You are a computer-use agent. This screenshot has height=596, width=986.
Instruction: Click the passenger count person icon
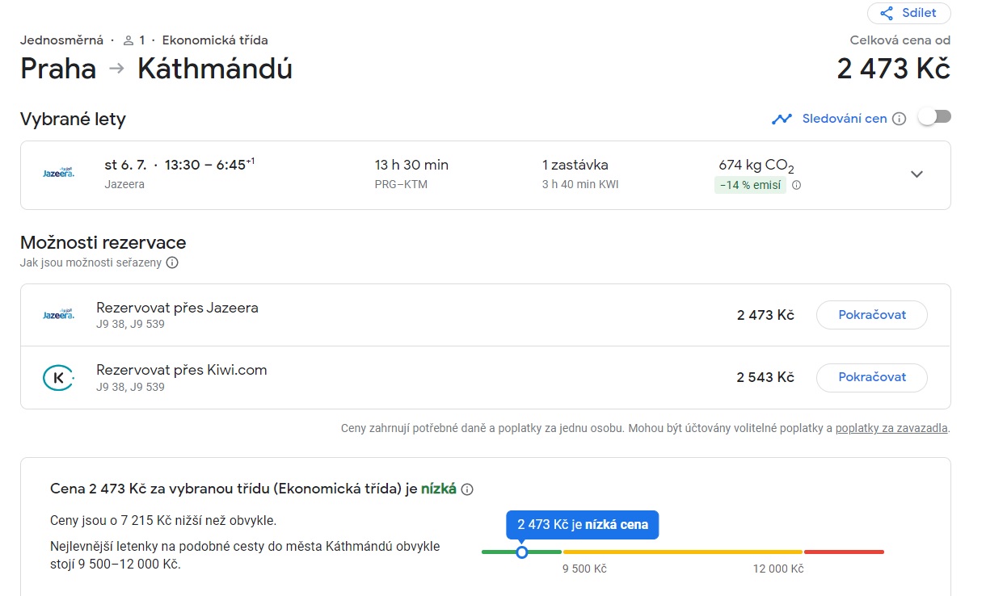coord(128,40)
